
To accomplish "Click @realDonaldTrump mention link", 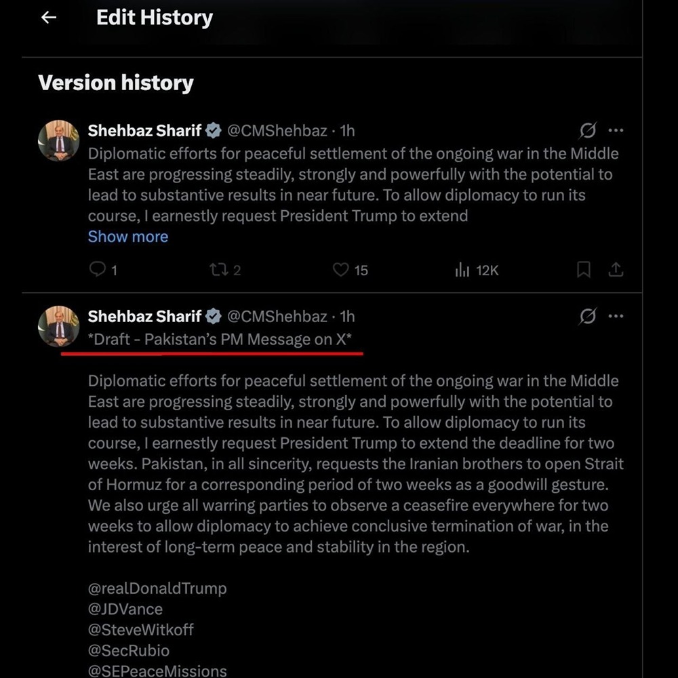I will tap(157, 588).
